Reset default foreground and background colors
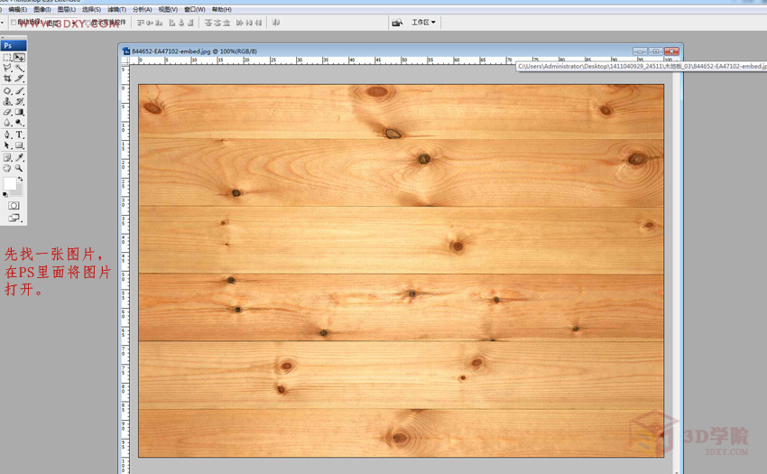The image size is (767, 474). pos(5,194)
